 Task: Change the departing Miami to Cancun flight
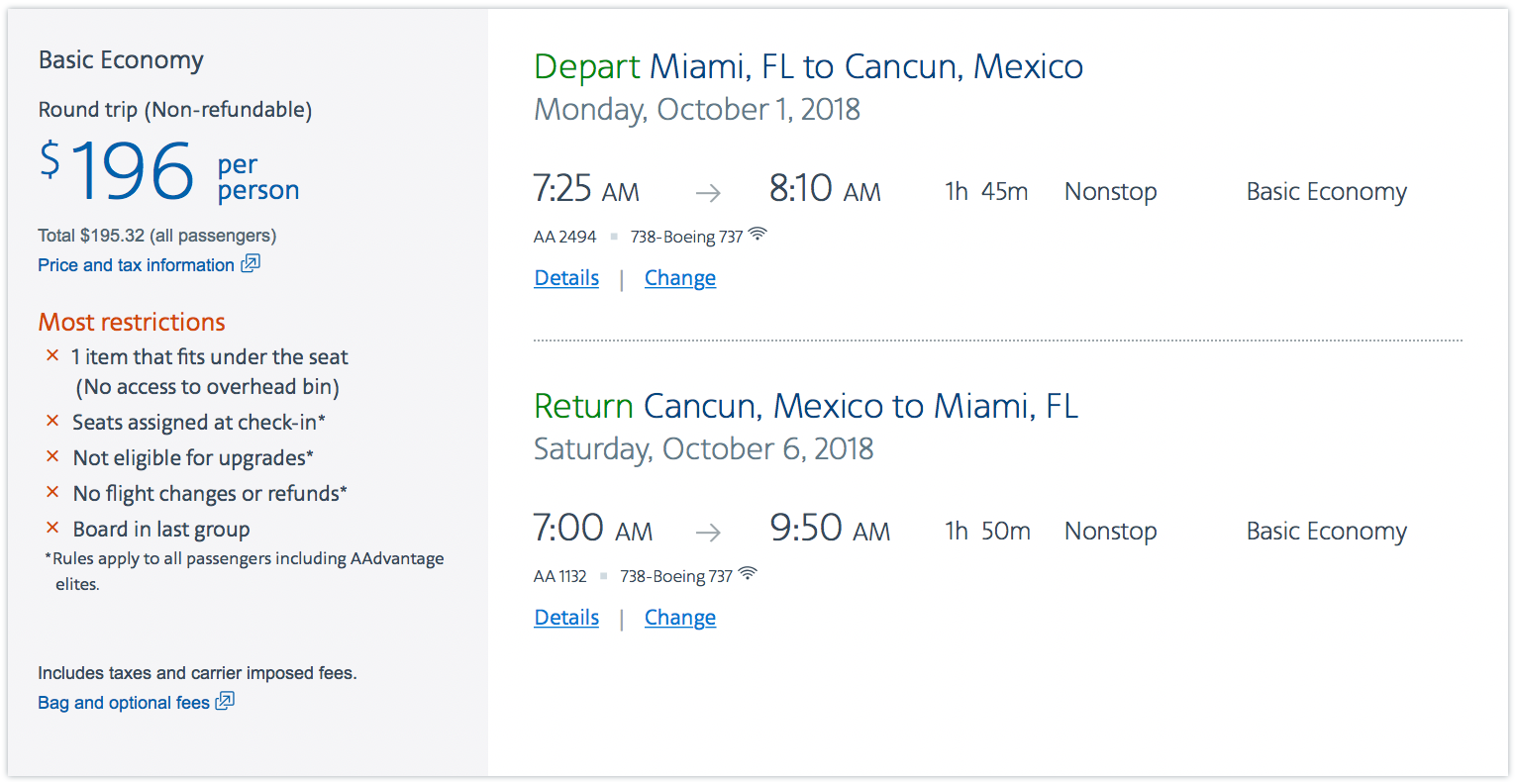680,278
